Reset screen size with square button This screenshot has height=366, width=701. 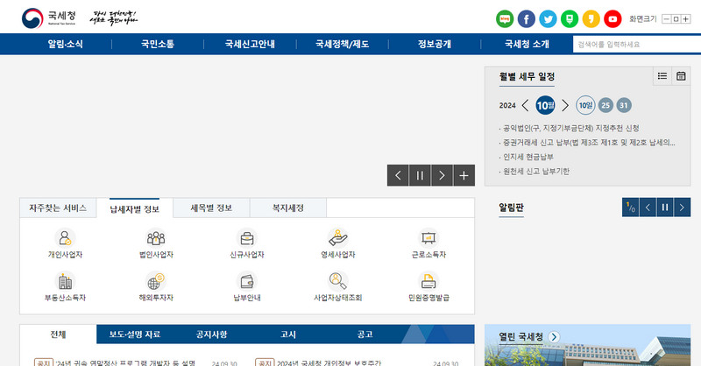pyautogui.click(x=676, y=18)
